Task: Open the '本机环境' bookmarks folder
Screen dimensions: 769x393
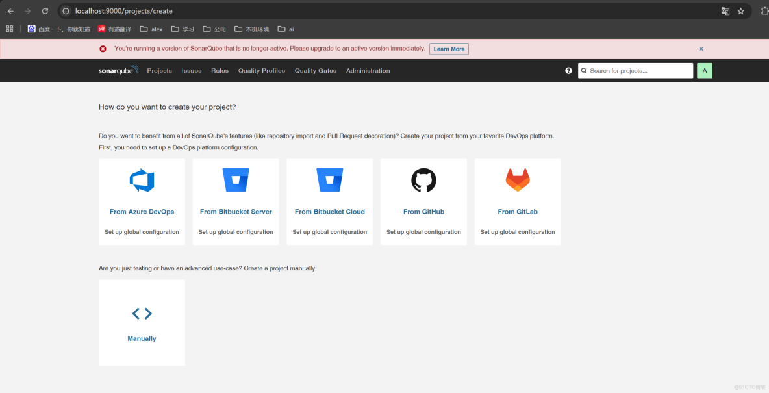Action: (253, 29)
